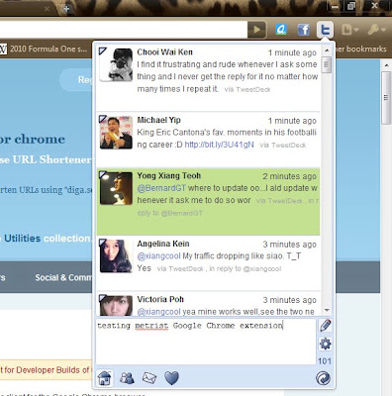Image resolution: width=392 pixels, height=396 pixels.
Task: Click the timeline scroll down arrow
Action: click(327, 310)
